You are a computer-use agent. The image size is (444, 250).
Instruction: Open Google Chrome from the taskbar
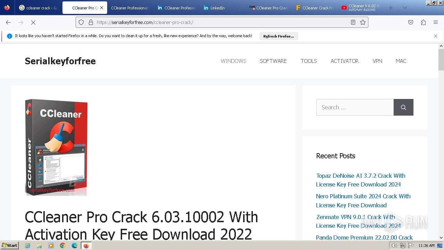63,245
